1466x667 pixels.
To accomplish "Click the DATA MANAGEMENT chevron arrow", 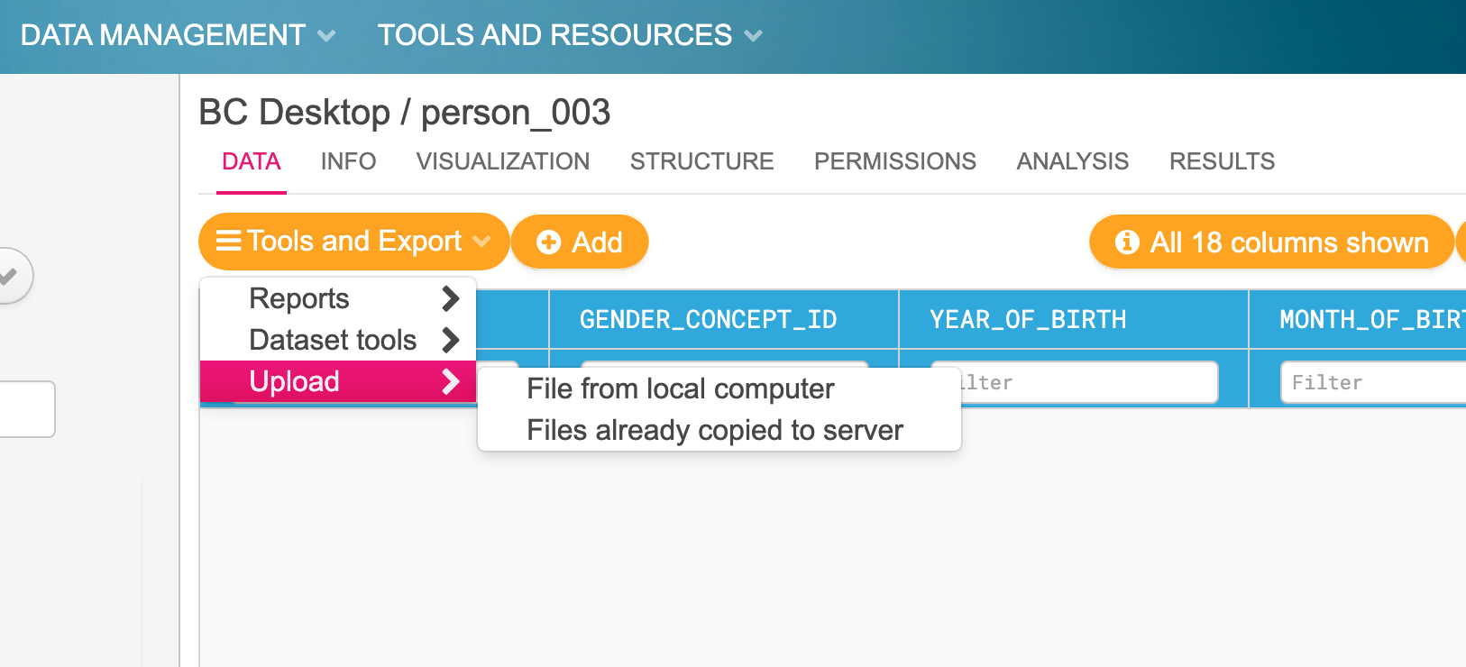I will 327,36.
